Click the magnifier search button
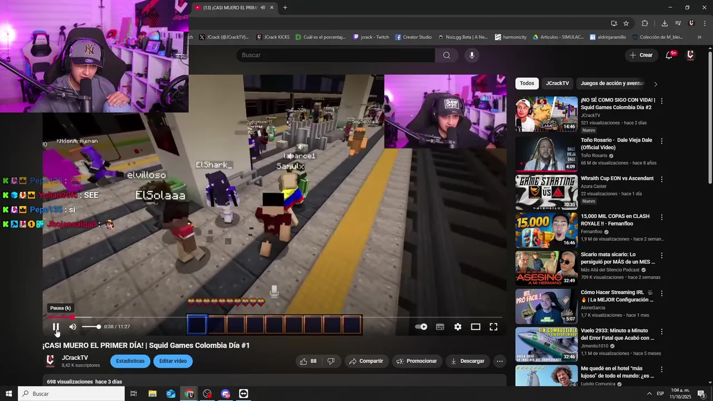713x401 pixels. pos(447,55)
